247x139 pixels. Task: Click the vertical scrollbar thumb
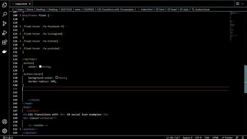click(x=245, y=79)
